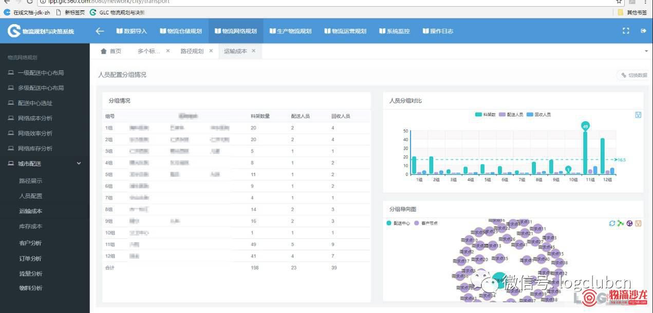The width and height of the screenshot is (653, 313).
Task: Bookmark this page with the star icon
Action: point(619,2)
